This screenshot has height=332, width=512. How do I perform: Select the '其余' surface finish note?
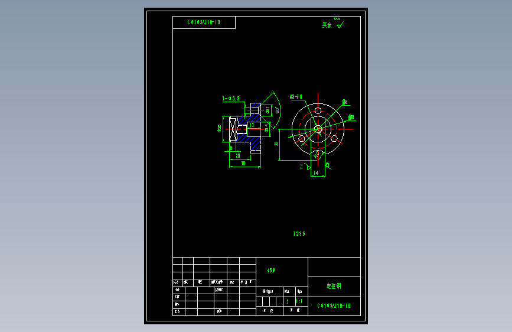pyautogui.click(x=327, y=25)
